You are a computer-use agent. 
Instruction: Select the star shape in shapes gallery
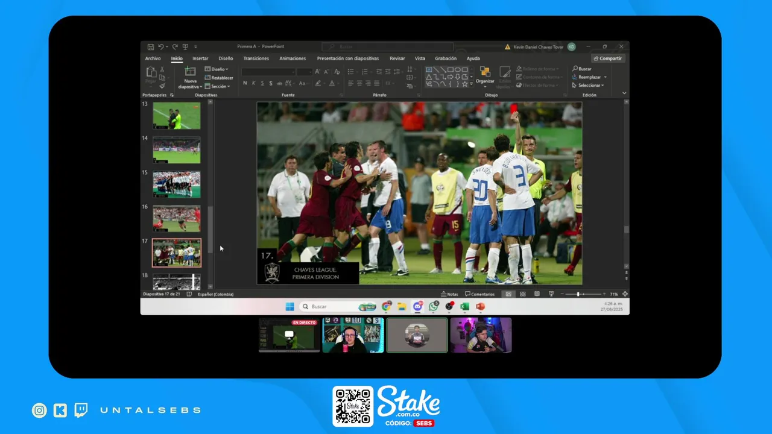[x=464, y=84]
